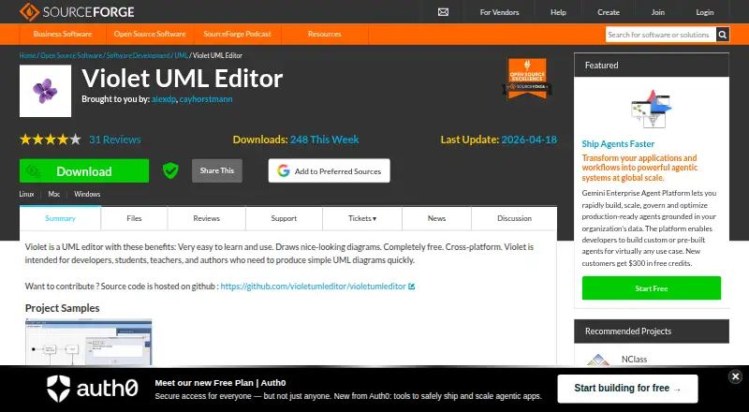Click For Vendors in top bar
The width and height of the screenshot is (749, 412).
[499, 12]
